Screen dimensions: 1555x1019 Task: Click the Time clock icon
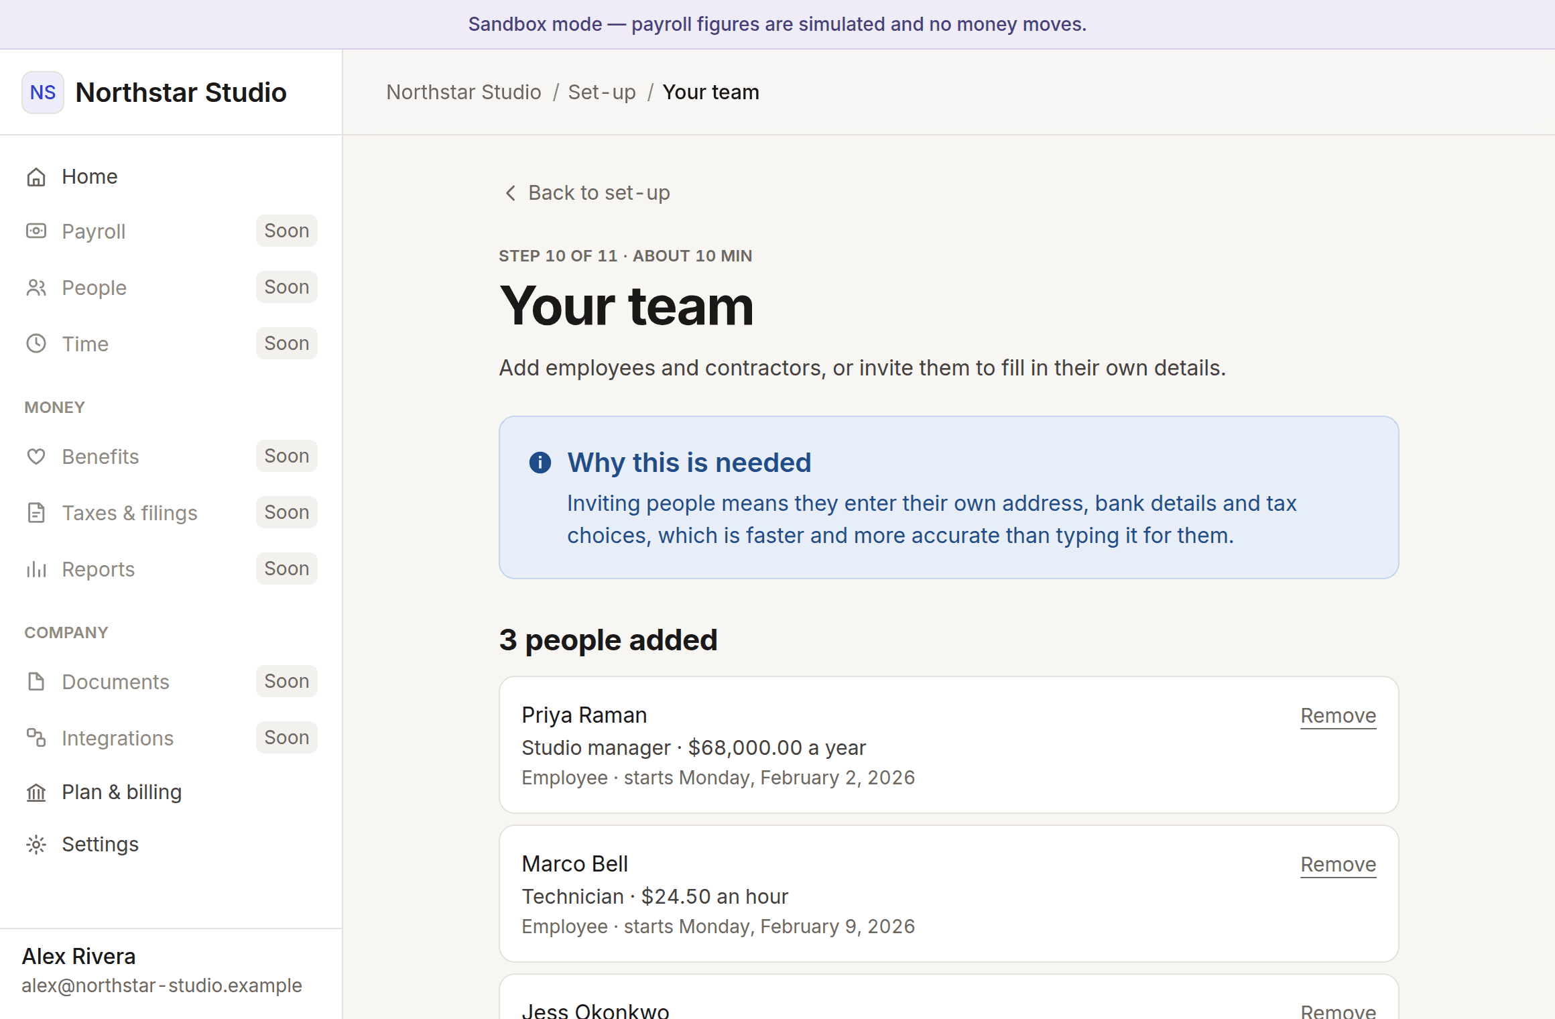point(36,344)
